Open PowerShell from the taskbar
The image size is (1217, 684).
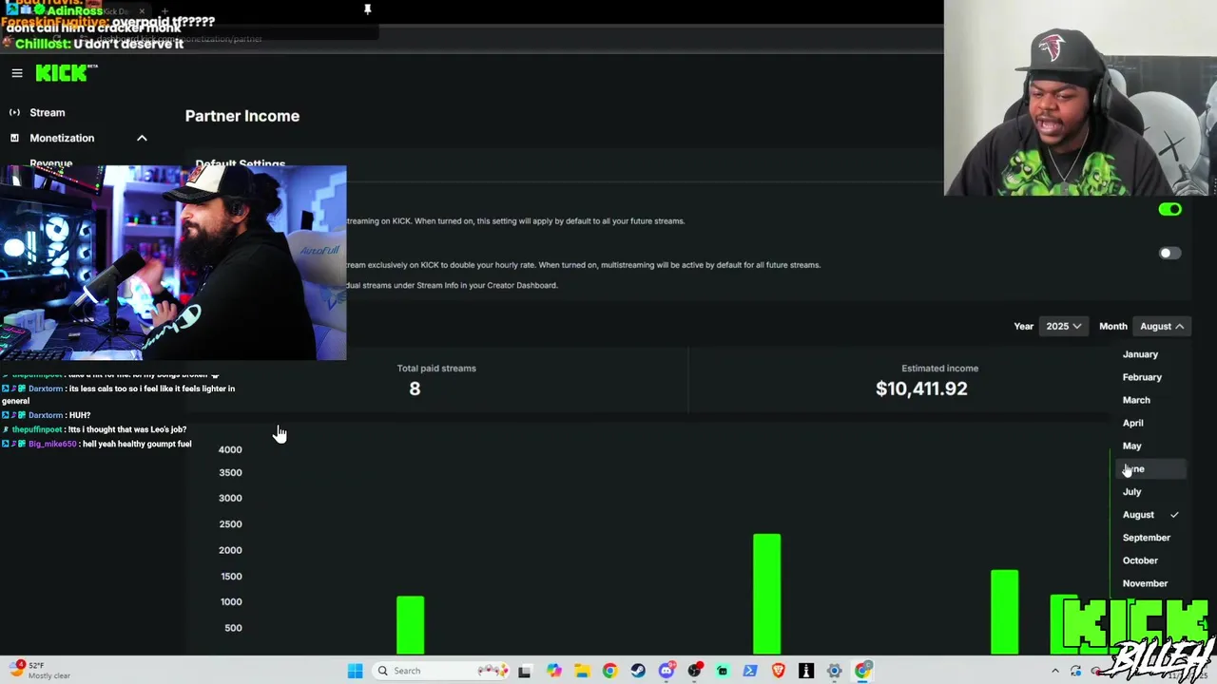click(750, 671)
